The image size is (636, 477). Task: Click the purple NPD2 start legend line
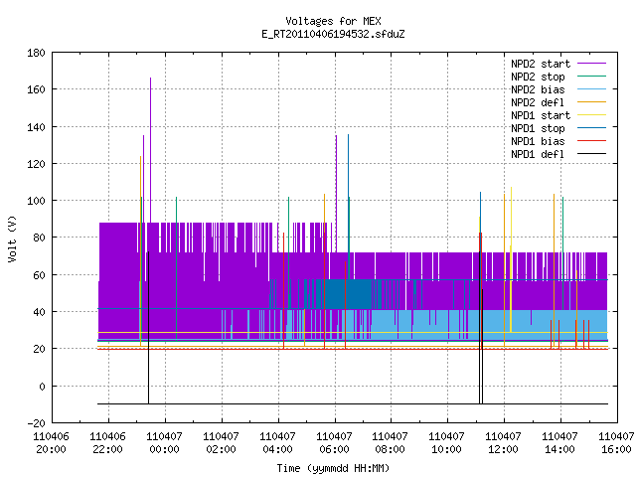[591, 64]
